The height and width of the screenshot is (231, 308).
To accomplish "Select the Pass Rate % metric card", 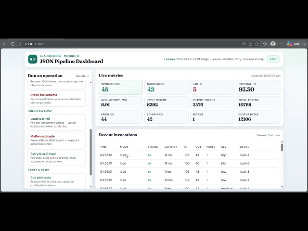I will 258,87.
